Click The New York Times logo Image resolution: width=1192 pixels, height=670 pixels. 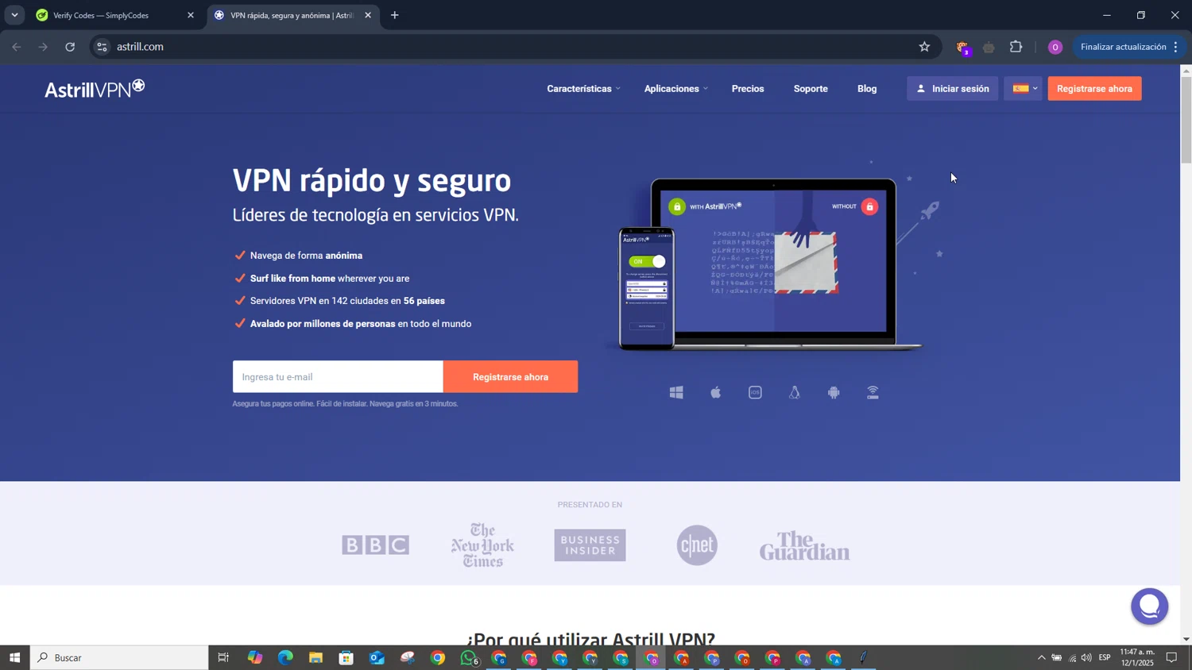(482, 545)
